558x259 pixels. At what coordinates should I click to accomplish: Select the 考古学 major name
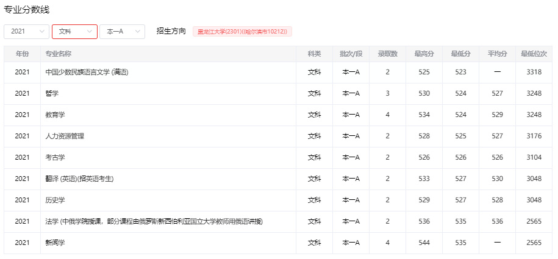(55, 158)
